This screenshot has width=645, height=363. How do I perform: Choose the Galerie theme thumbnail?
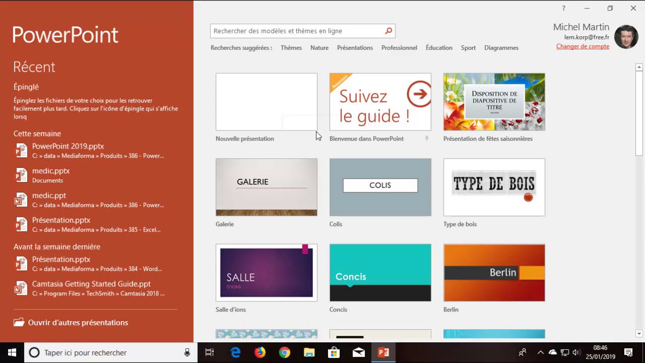point(267,187)
